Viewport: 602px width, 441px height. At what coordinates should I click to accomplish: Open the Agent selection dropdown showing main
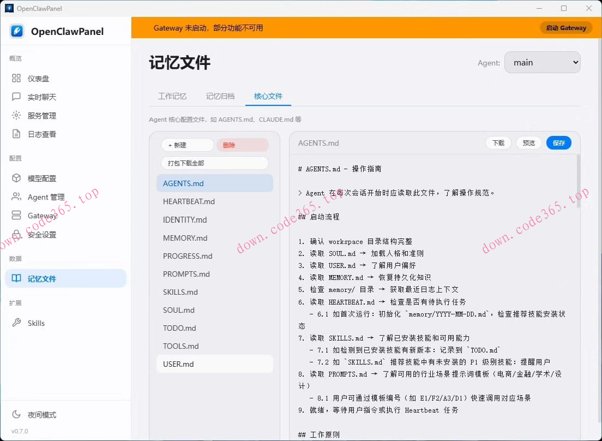point(542,62)
